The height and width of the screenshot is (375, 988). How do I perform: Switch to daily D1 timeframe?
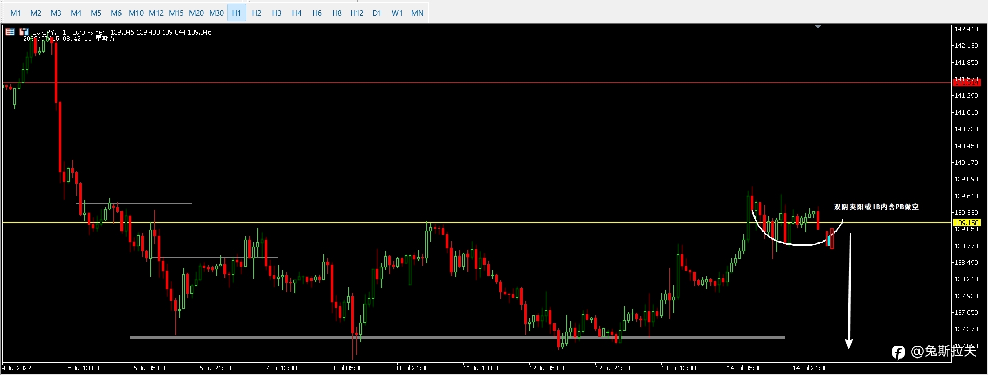coord(377,13)
